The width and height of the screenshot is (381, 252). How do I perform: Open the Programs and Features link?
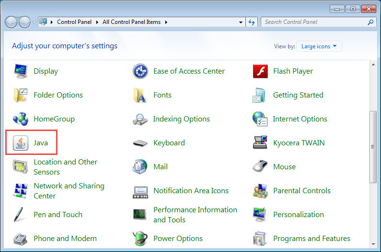[x=312, y=238]
